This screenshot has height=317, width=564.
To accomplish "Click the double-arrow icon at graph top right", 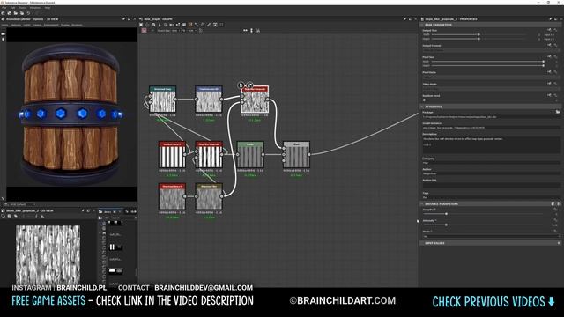I will [245, 31].
